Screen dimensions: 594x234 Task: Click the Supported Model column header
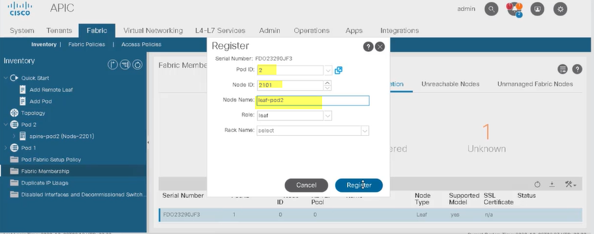click(x=464, y=199)
